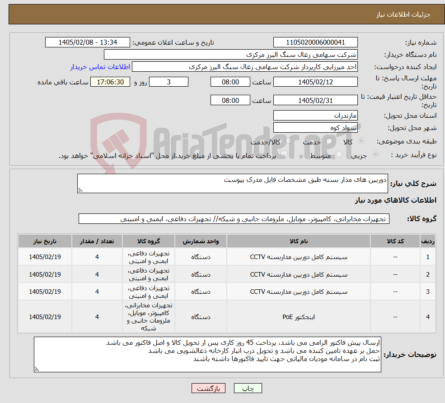Click the quantity cell in row 1
Image resolution: width=445 pixels, height=403 pixels.
[97, 257]
